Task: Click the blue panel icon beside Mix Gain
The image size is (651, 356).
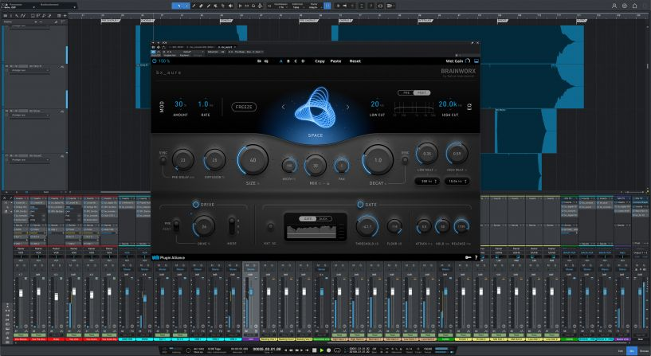Action: 476,61
